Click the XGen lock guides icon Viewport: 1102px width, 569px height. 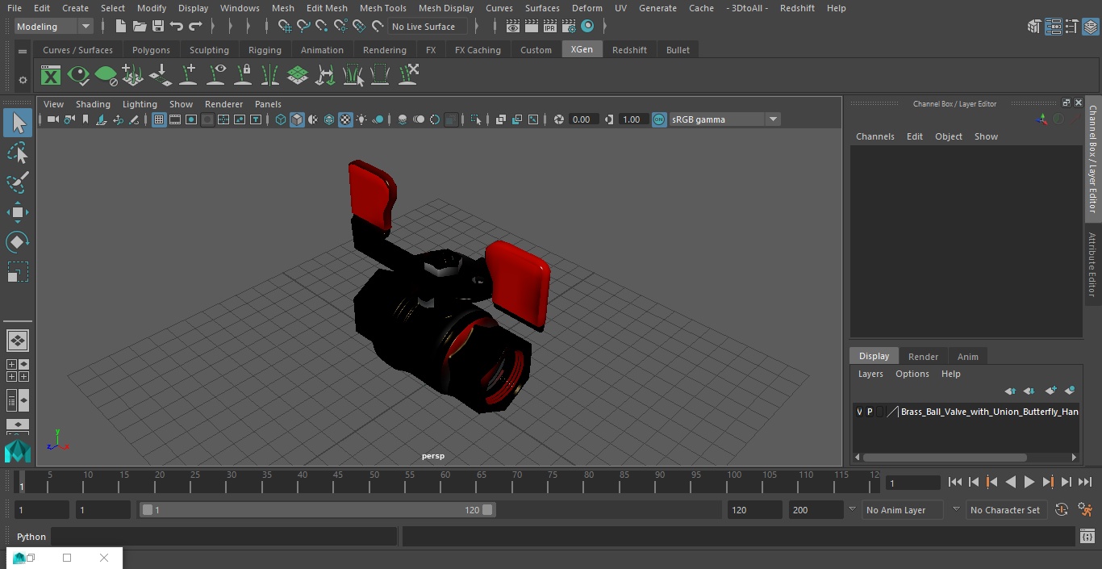click(x=243, y=76)
